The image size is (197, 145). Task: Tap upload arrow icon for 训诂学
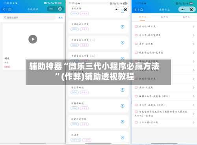tap(123, 138)
